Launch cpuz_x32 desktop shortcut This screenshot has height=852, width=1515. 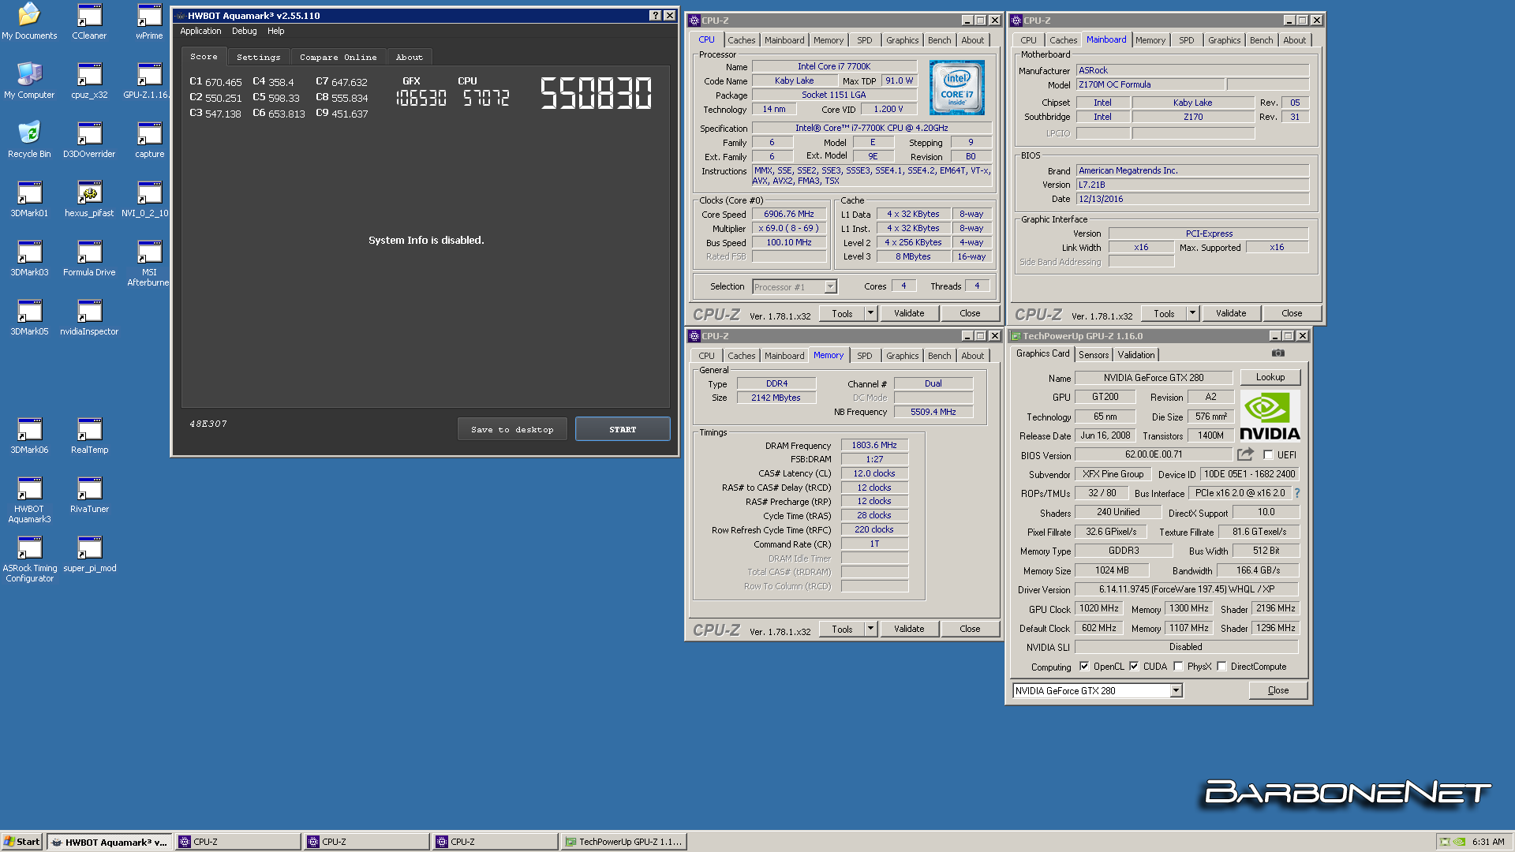[89, 80]
